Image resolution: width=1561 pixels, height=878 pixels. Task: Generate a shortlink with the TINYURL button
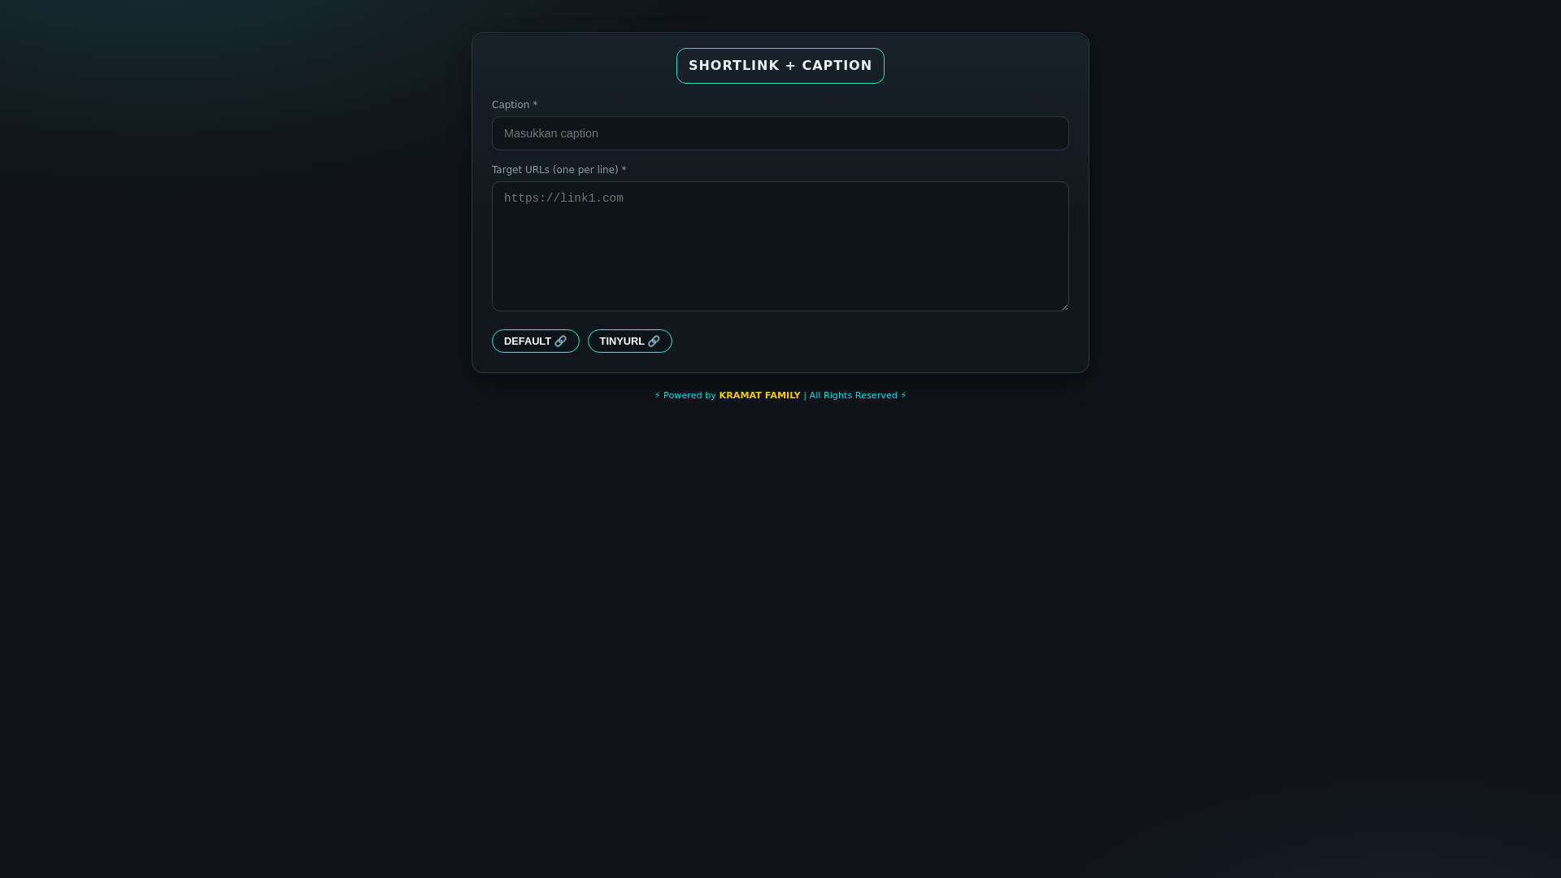tap(630, 341)
